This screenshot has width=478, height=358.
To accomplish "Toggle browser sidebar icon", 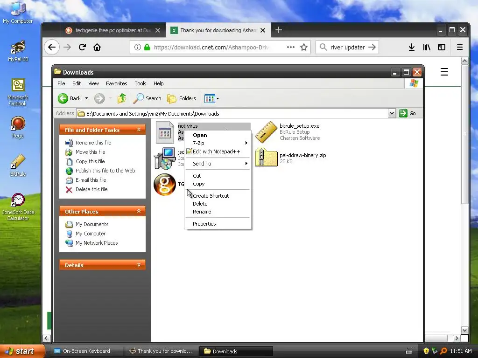I will click(442, 47).
